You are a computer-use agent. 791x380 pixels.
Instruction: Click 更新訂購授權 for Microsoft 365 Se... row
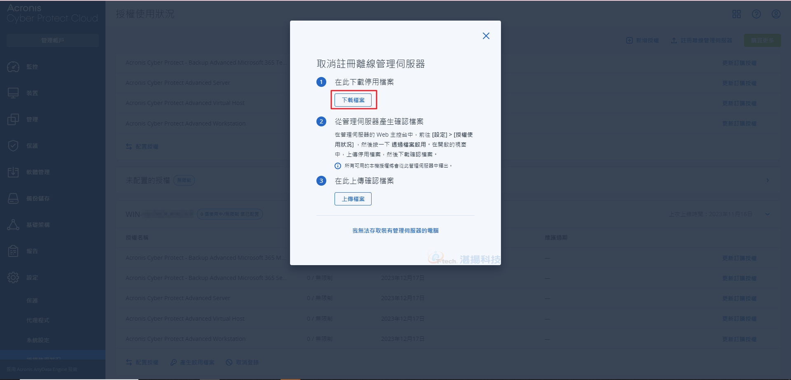point(740,278)
